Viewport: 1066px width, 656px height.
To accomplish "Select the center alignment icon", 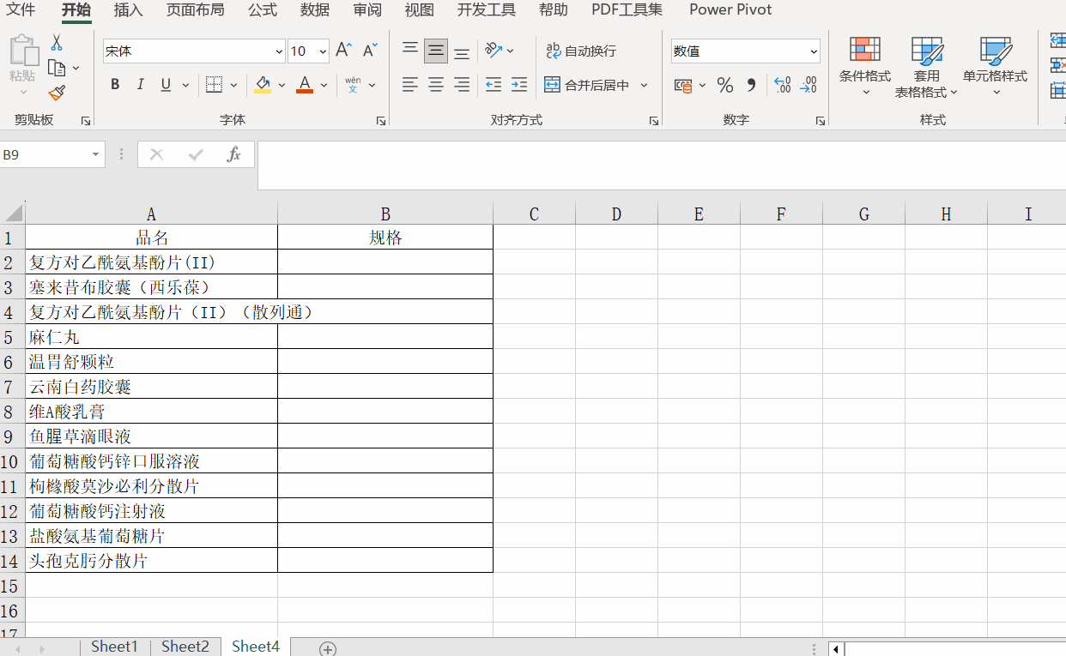I will tap(435, 85).
